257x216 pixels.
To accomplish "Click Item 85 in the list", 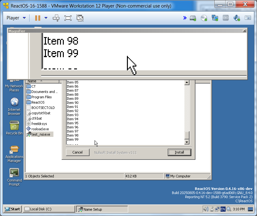I will coord(73,82).
